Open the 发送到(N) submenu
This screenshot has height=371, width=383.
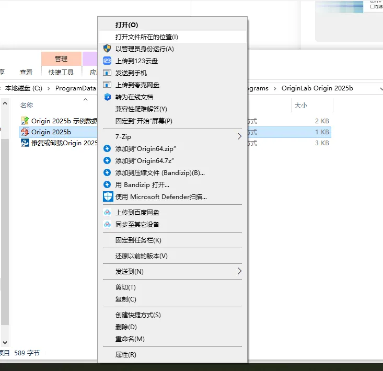pos(172,271)
